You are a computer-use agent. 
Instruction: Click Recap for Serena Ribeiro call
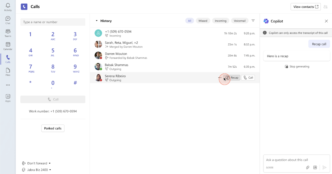click(232, 78)
